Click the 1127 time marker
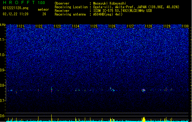 (x=130, y=26)
